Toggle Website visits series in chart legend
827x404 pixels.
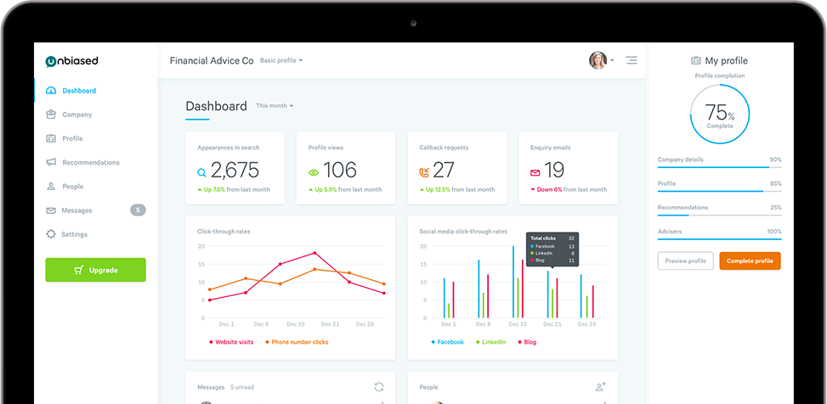[x=232, y=342]
